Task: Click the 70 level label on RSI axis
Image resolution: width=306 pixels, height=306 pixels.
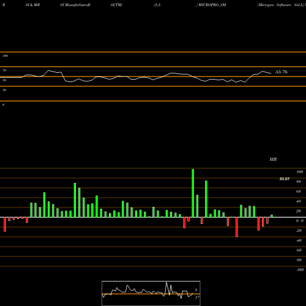Action: point(4,70)
